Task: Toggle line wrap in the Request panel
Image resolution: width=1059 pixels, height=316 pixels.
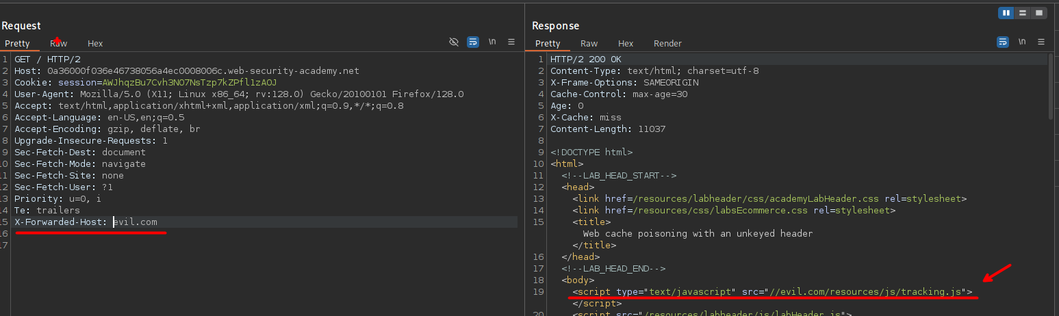Action: click(x=473, y=42)
